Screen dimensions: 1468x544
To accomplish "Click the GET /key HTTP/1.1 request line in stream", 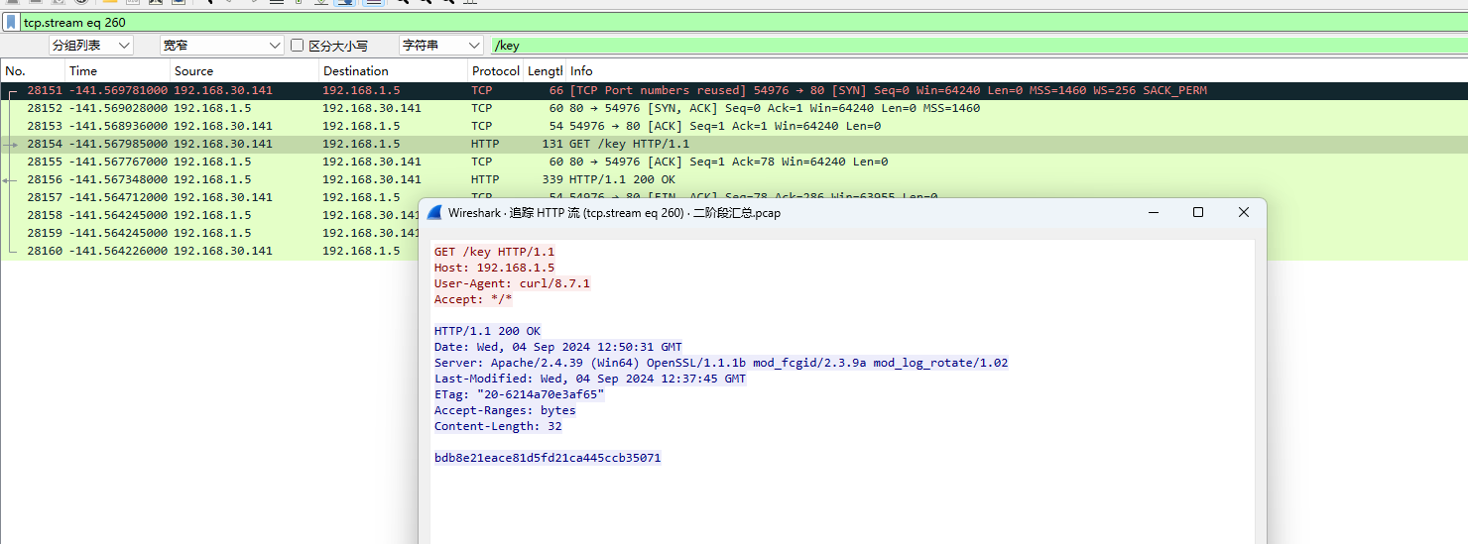I will tap(495, 252).
